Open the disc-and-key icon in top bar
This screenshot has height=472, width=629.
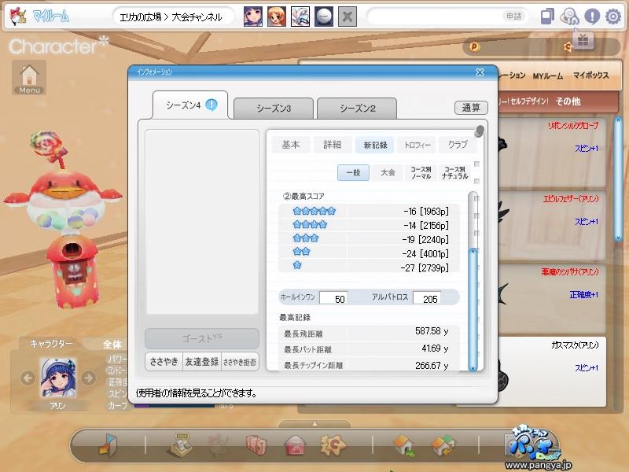tap(569, 17)
